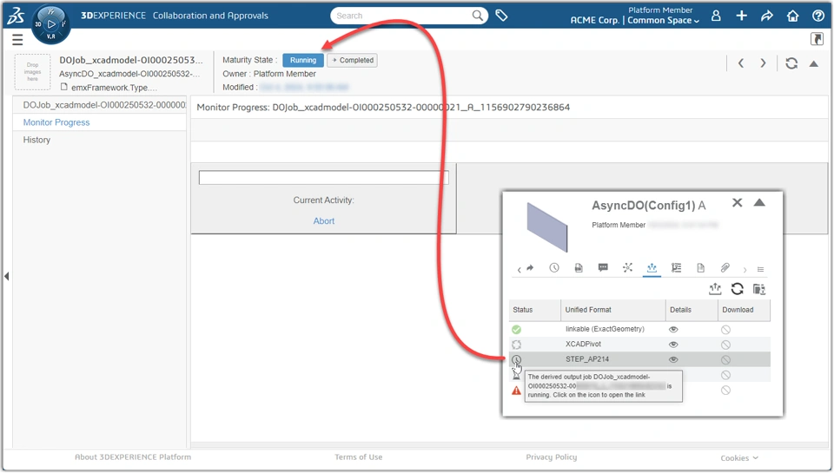The height and width of the screenshot is (473, 834).
Task: Click the Dassault Systemes 3DS logo
Action: (x=16, y=16)
